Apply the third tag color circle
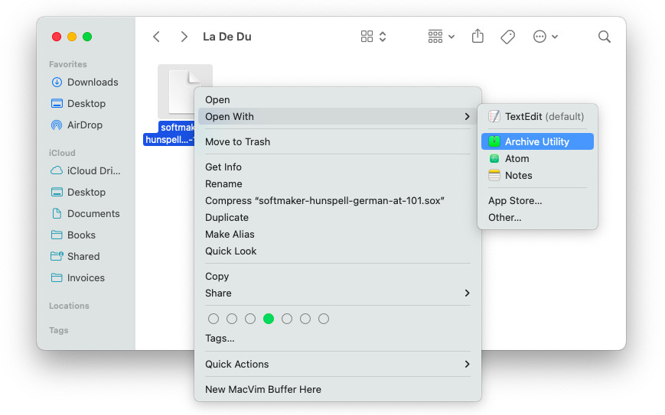Image resolution: width=665 pixels, height=415 pixels. click(x=250, y=319)
